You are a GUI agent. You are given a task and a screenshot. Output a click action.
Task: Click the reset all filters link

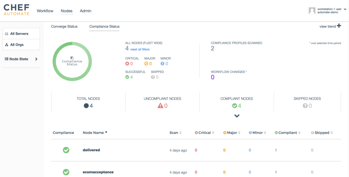click(140, 49)
